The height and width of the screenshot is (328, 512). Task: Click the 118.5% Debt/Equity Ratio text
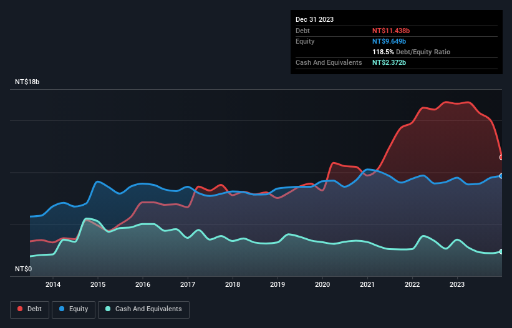click(x=411, y=52)
